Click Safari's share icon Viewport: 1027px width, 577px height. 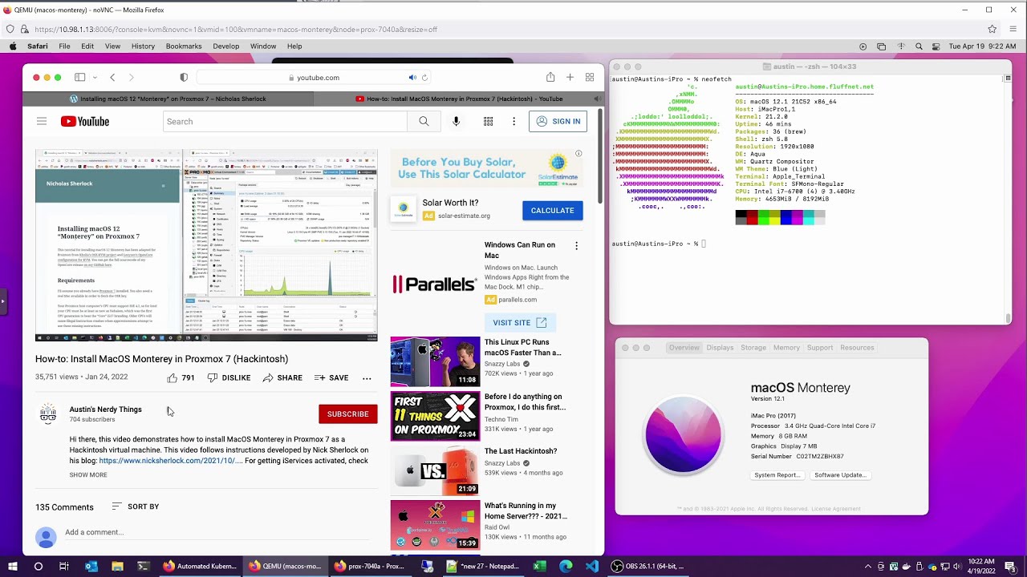[x=550, y=77]
